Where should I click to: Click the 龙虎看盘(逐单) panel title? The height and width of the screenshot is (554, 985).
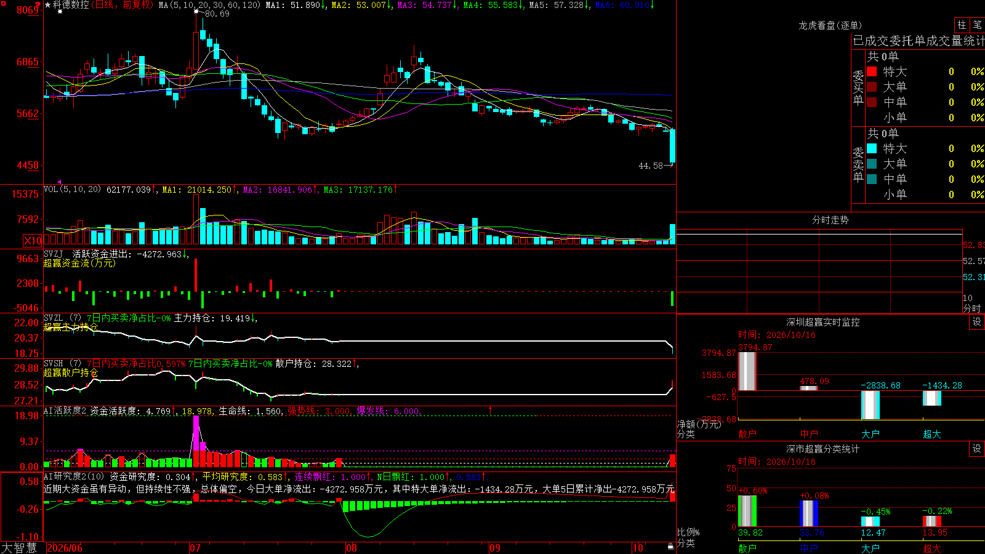tap(830, 25)
